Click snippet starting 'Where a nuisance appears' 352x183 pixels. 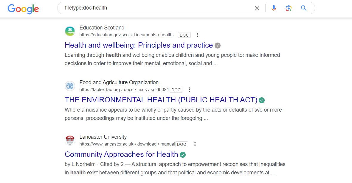[173, 114]
